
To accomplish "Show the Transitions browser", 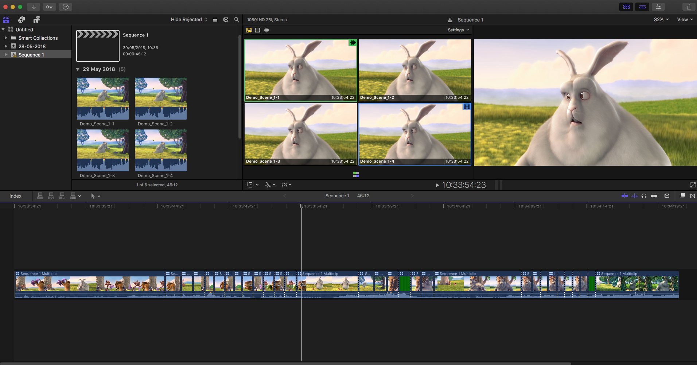I will tap(693, 196).
